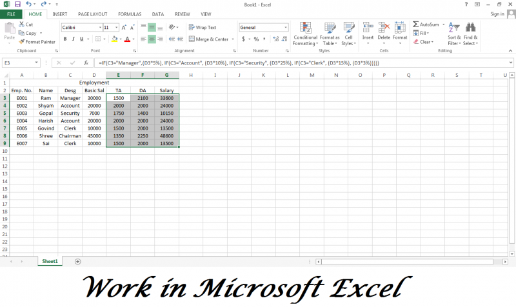Open Format as Table gallery

(330, 34)
